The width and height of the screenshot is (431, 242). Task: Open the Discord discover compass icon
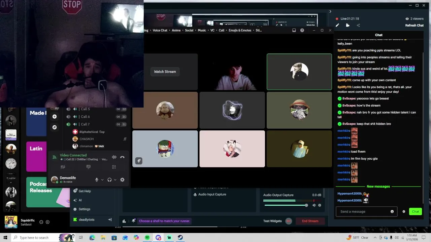click(55, 127)
